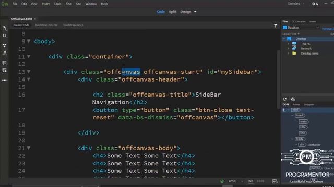Image resolution: width=334 pixels, height=187 pixels.
Task: Expand the Network tree node
Action: tap(289, 48)
